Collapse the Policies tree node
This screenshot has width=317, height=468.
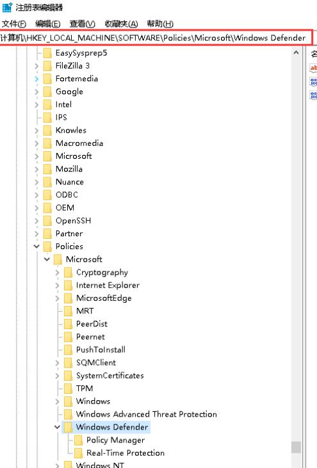pos(37,246)
